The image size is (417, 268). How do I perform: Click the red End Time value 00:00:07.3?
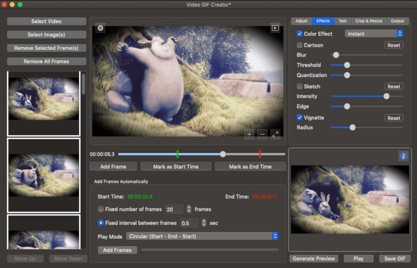tap(265, 197)
